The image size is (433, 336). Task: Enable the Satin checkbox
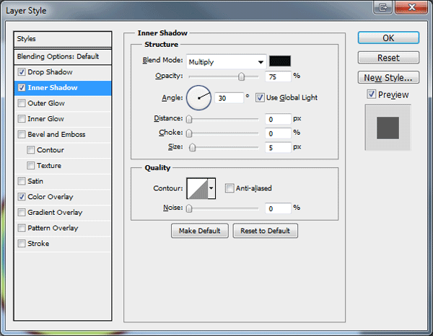[x=22, y=181]
